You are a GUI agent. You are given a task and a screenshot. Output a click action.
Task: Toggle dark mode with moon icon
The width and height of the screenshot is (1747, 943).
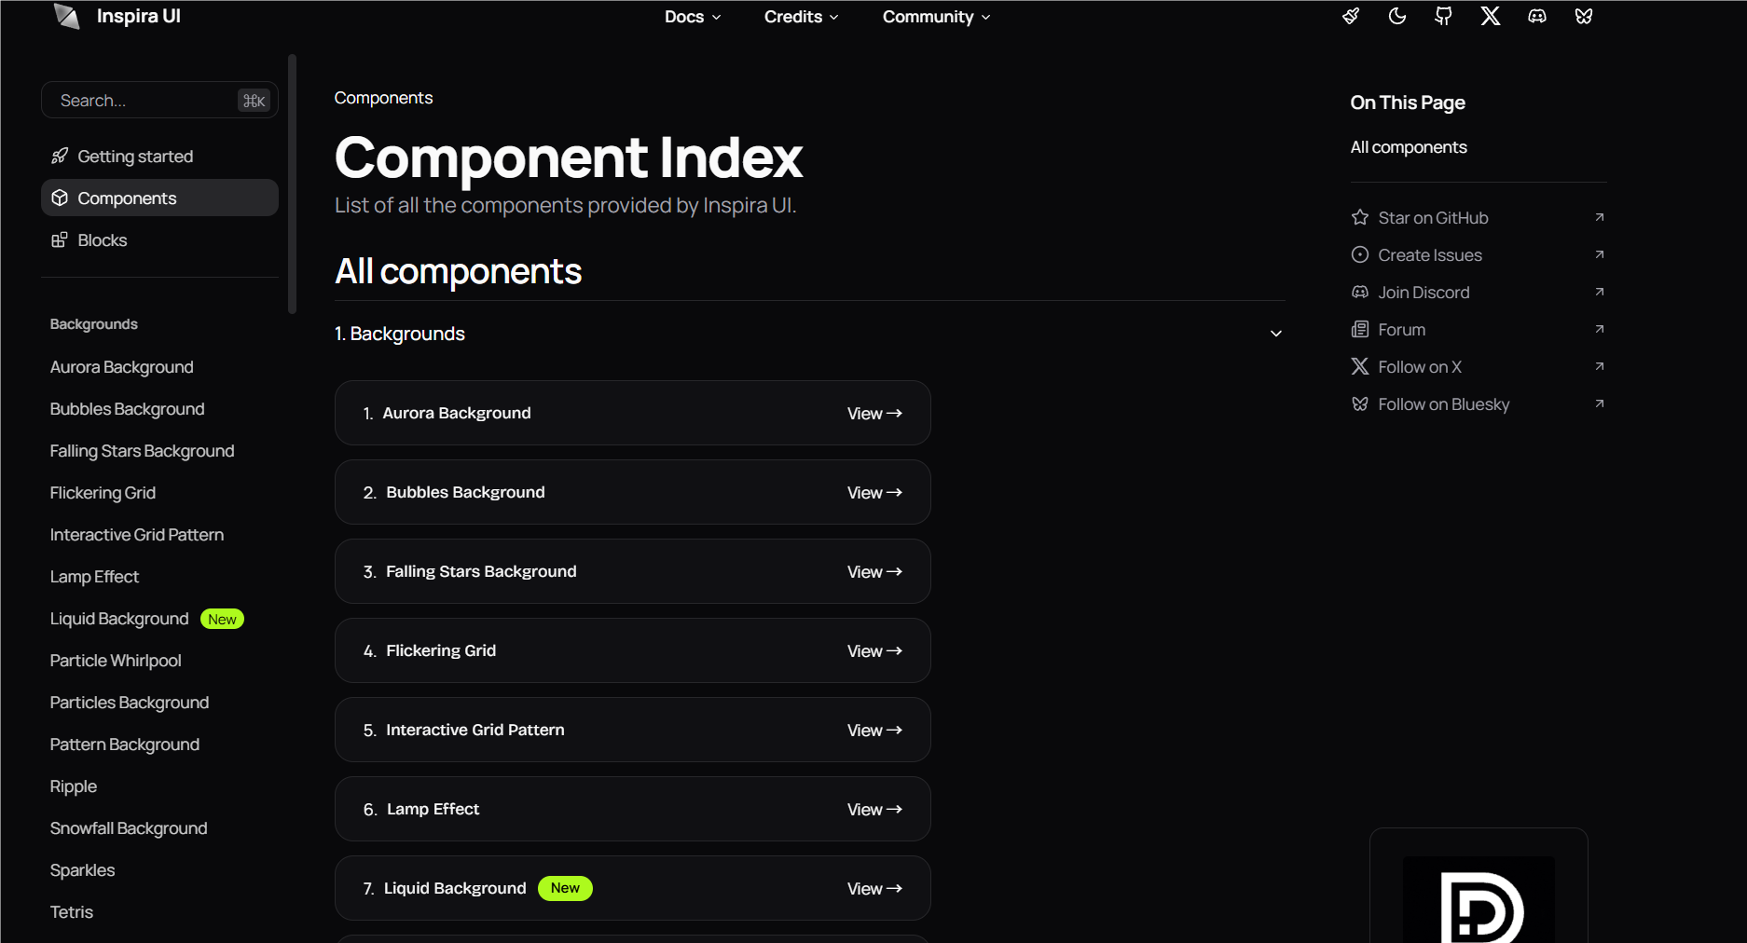tap(1397, 16)
